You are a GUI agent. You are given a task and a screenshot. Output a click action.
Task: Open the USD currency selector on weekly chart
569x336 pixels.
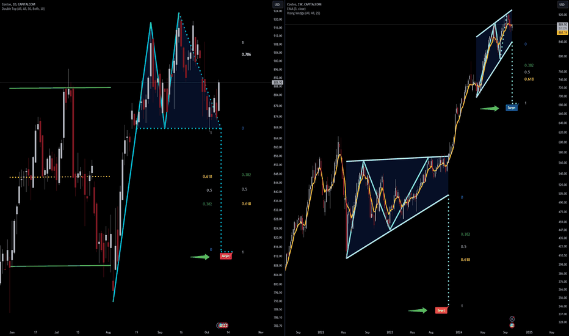tap(562, 4)
